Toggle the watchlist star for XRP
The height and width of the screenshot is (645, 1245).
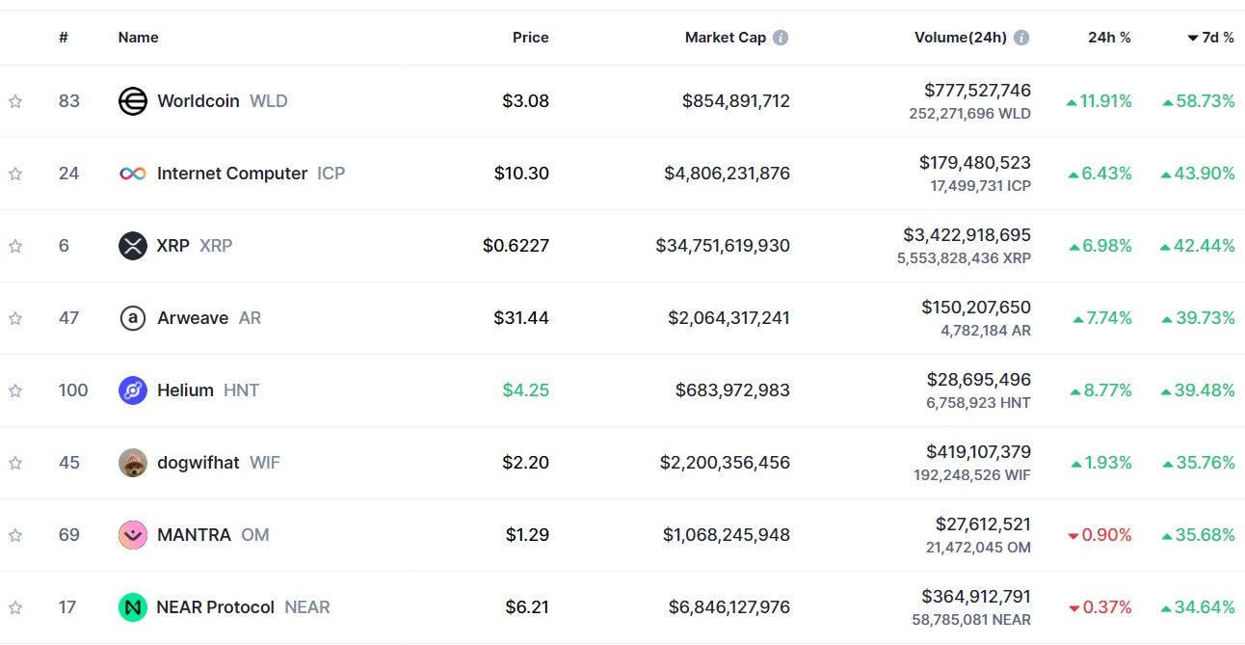15,246
